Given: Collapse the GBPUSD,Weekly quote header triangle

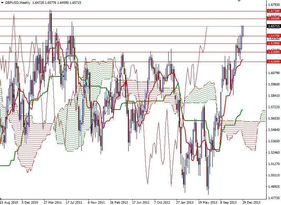Looking at the screenshot, I should 3,2.
